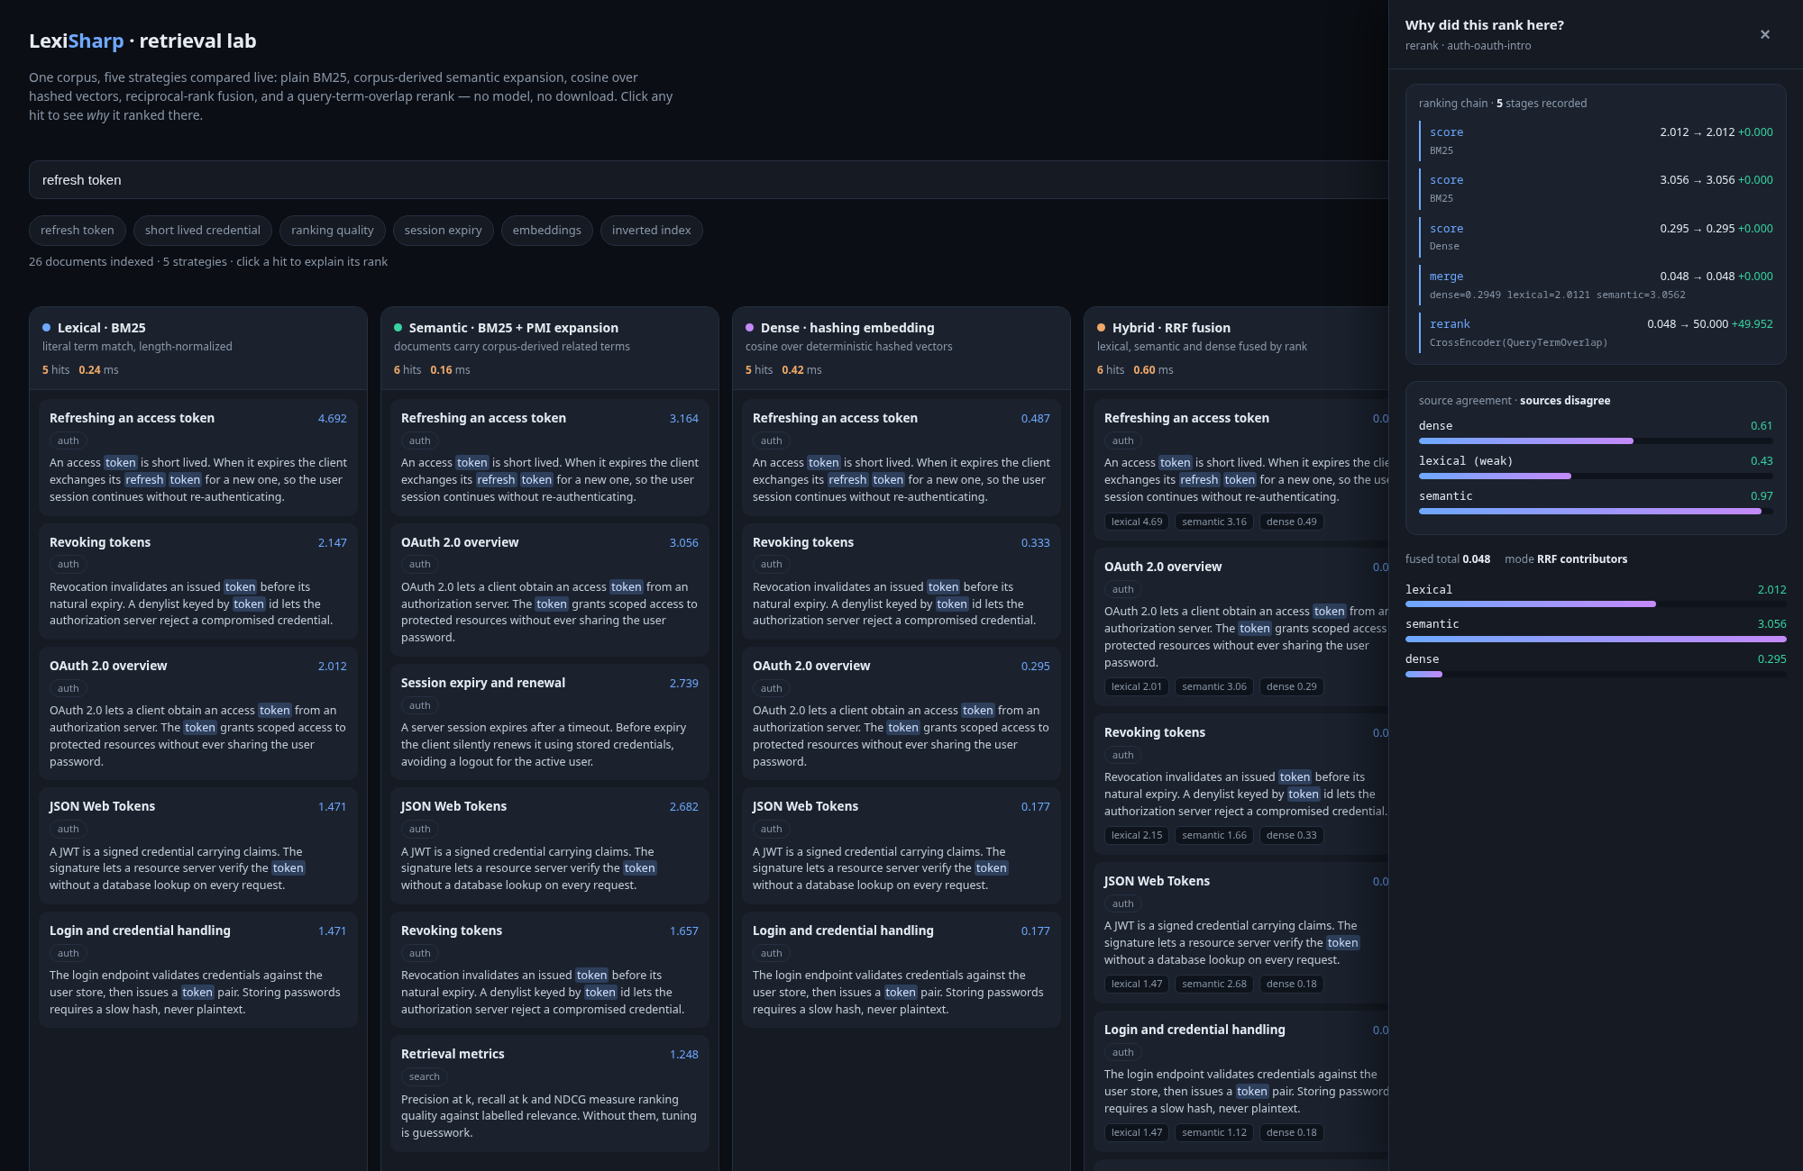This screenshot has height=1171, width=1803.
Task: Click the LexiSharp retrieval lab title
Action: (142, 41)
